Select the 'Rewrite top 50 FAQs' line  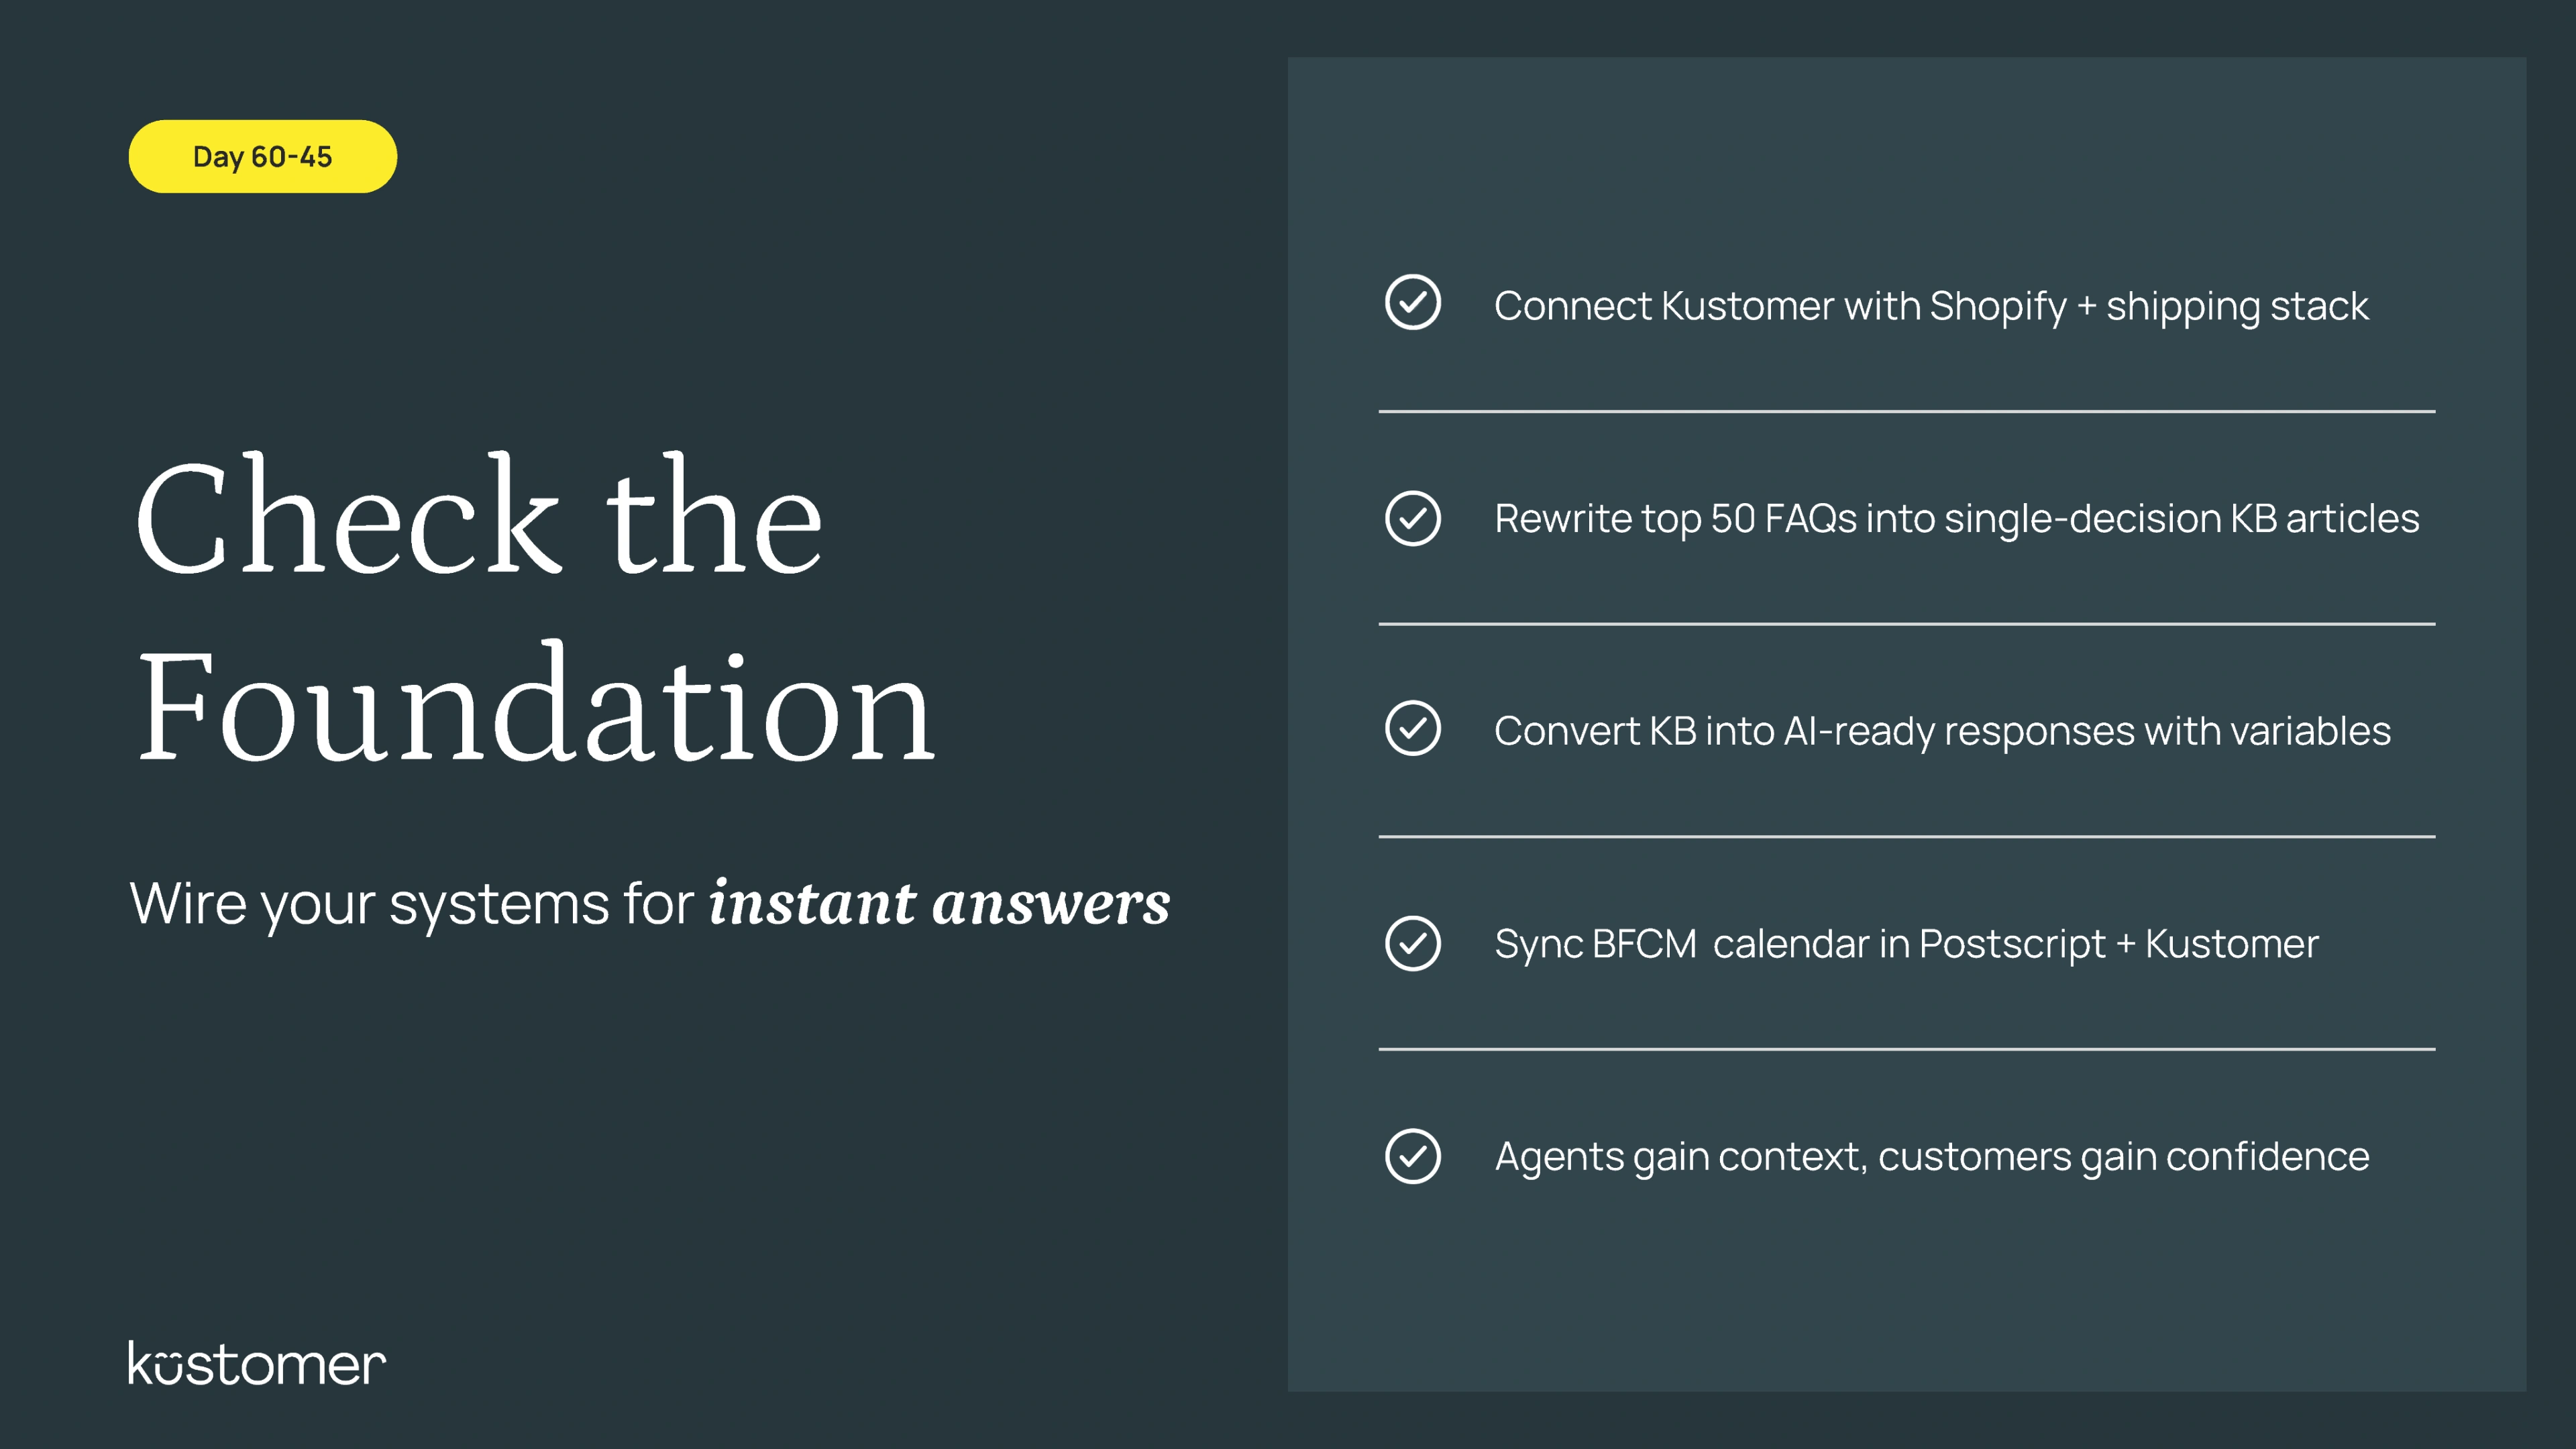[1956, 519]
